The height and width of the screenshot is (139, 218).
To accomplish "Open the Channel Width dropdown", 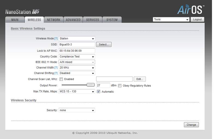I will (x=77, y=67).
